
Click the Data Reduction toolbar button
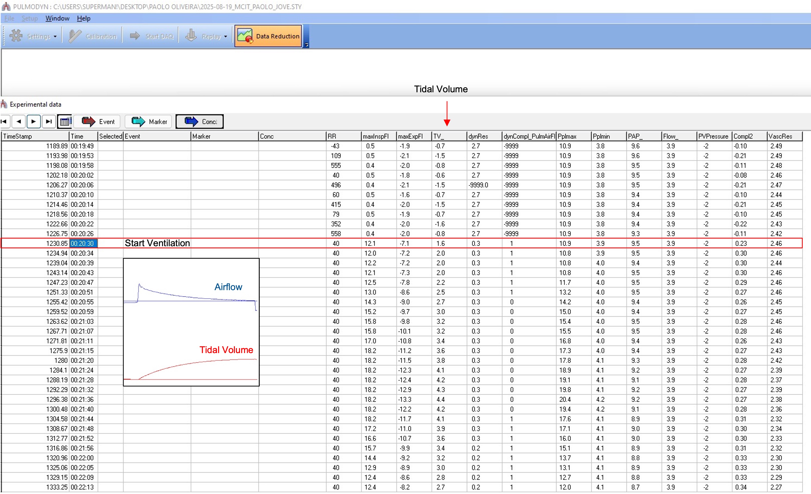point(268,36)
